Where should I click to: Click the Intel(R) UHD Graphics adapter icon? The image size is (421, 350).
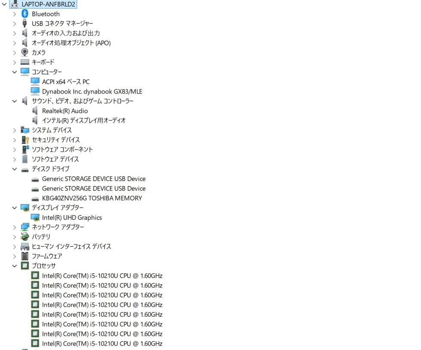35,217
